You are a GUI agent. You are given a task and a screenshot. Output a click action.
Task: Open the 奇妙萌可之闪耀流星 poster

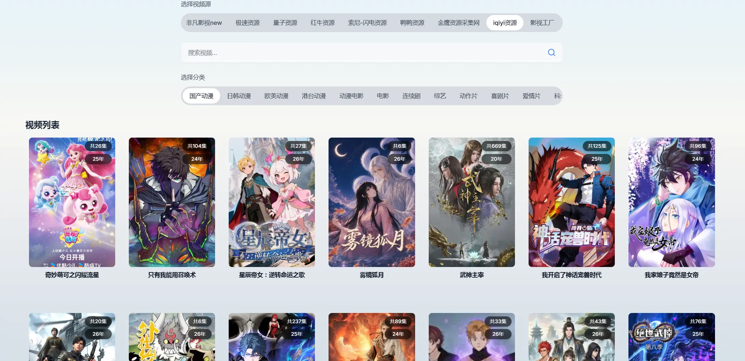coord(72,202)
